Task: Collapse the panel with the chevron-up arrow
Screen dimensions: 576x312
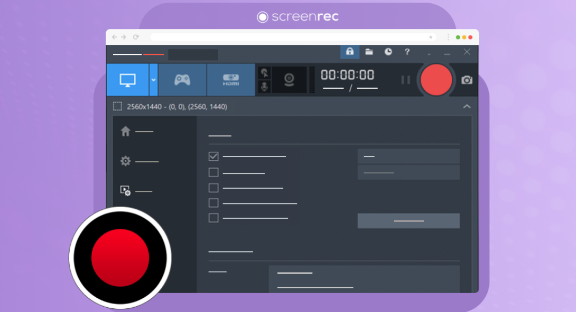Action: (467, 106)
